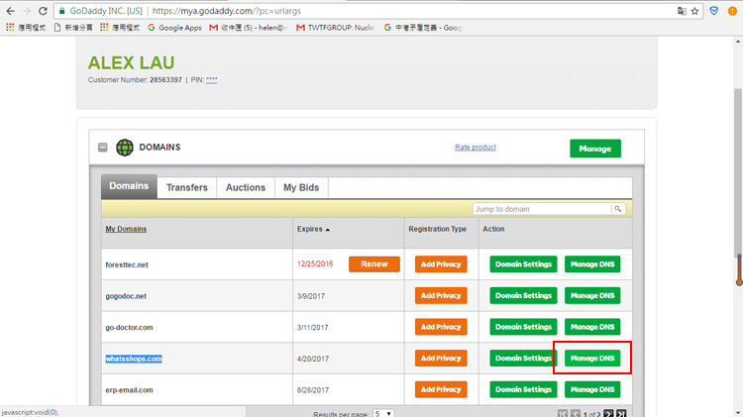Click the go-doctor.com domain name

[129, 328]
